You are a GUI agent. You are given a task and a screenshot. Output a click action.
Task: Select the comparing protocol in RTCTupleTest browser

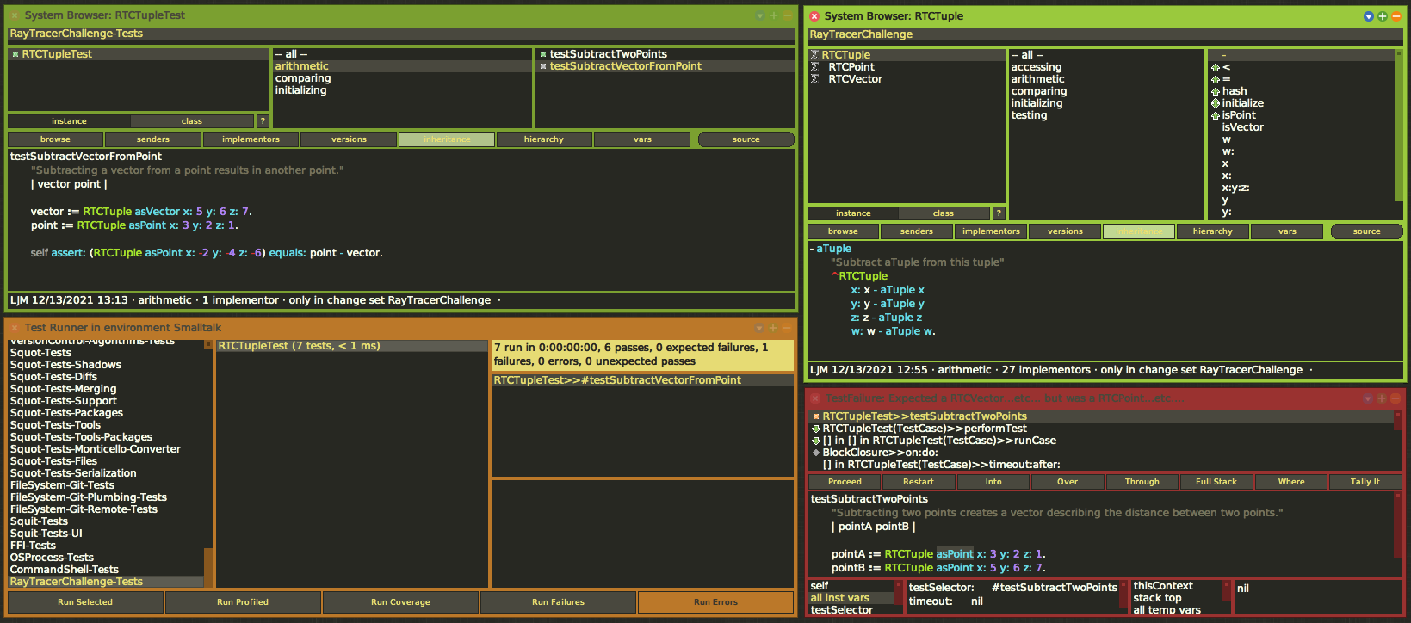[402, 78]
